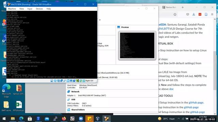Open the Windows Start menu
Screen dimensions: 218x122
pos(4,119)
